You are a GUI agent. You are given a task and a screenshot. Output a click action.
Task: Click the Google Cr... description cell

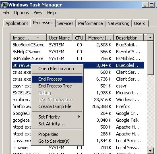[128, 113]
